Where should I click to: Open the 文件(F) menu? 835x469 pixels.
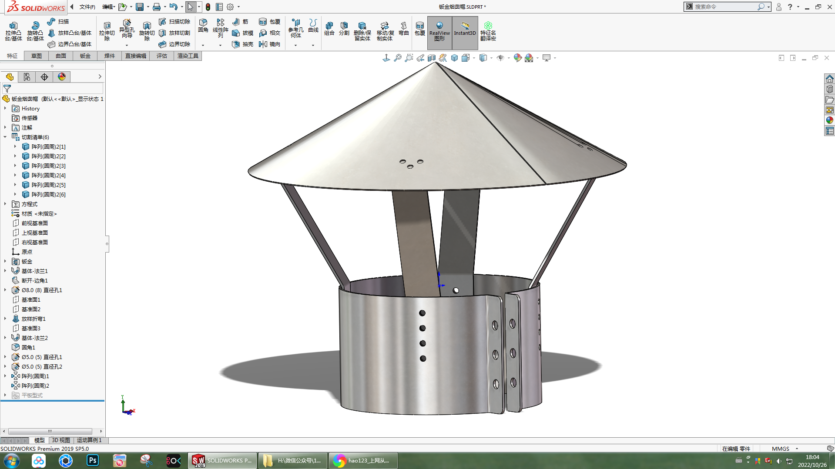[x=87, y=7]
